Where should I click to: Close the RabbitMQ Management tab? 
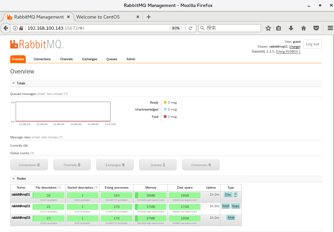click(68, 17)
